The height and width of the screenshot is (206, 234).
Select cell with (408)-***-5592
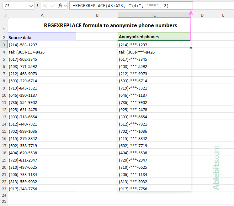point(154,66)
